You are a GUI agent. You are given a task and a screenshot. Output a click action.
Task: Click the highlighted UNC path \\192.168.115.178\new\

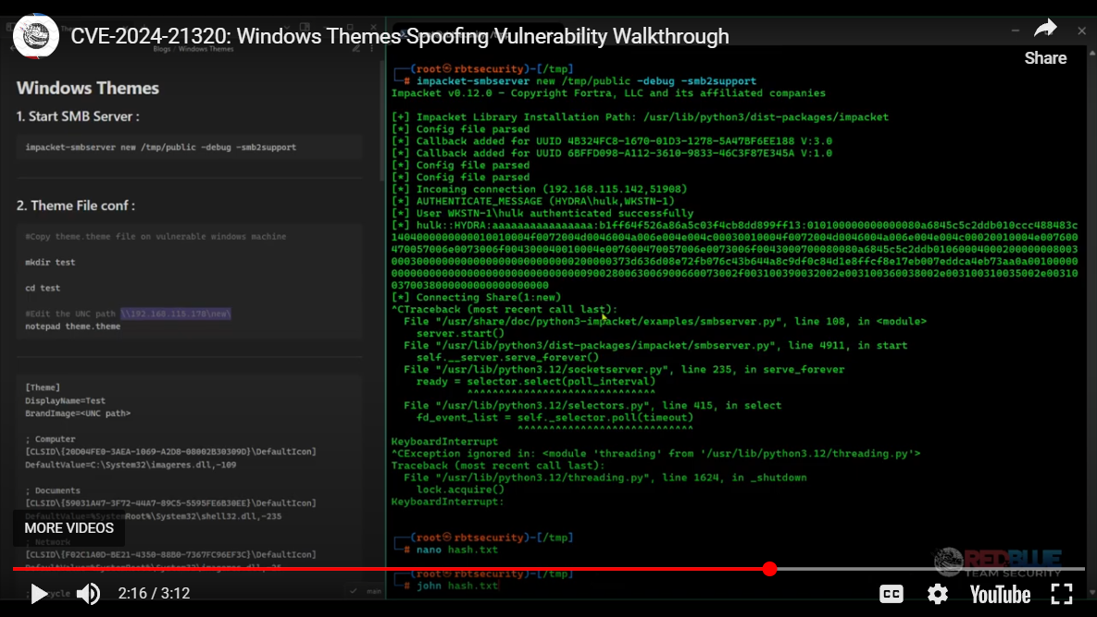(x=176, y=314)
